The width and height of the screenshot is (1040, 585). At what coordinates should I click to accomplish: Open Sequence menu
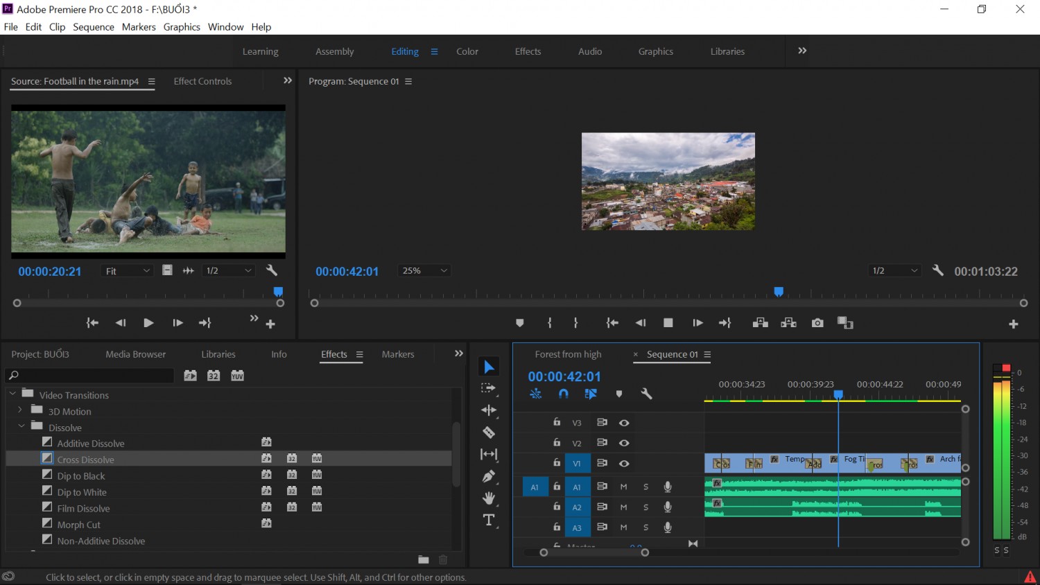pyautogui.click(x=94, y=27)
